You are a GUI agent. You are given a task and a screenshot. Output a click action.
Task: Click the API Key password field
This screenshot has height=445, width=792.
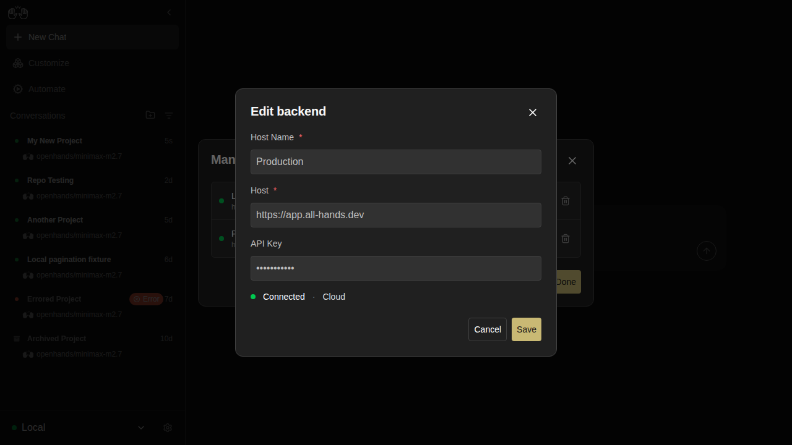396,268
